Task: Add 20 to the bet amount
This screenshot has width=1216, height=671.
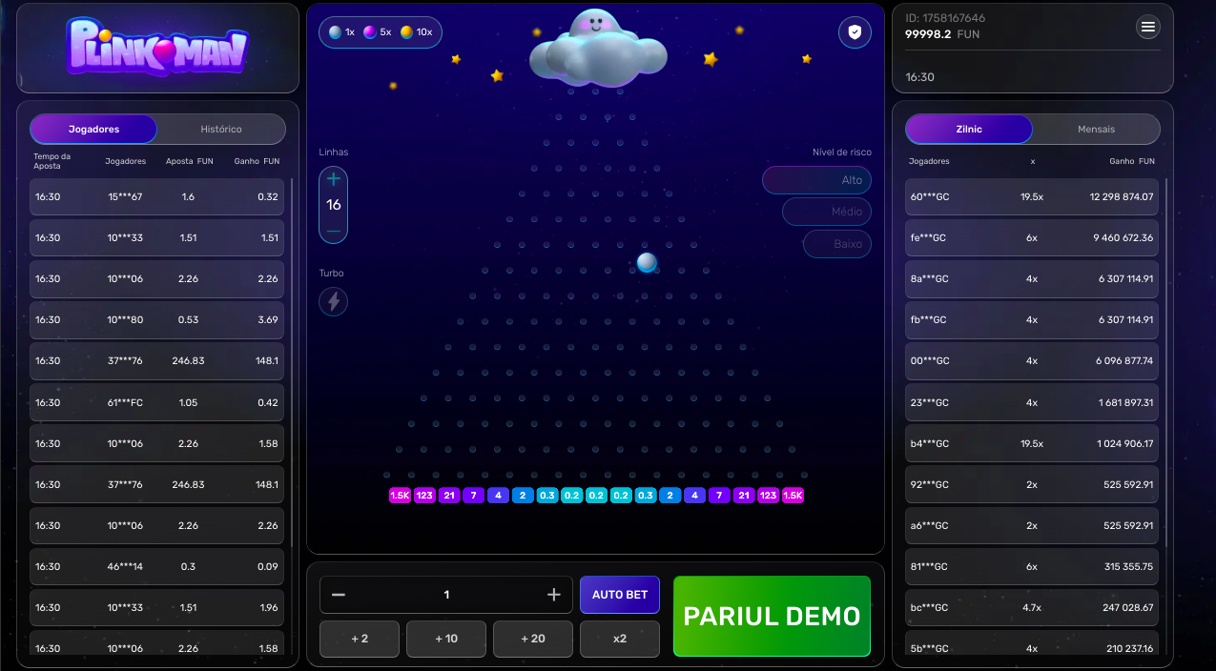Action: coord(533,639)
